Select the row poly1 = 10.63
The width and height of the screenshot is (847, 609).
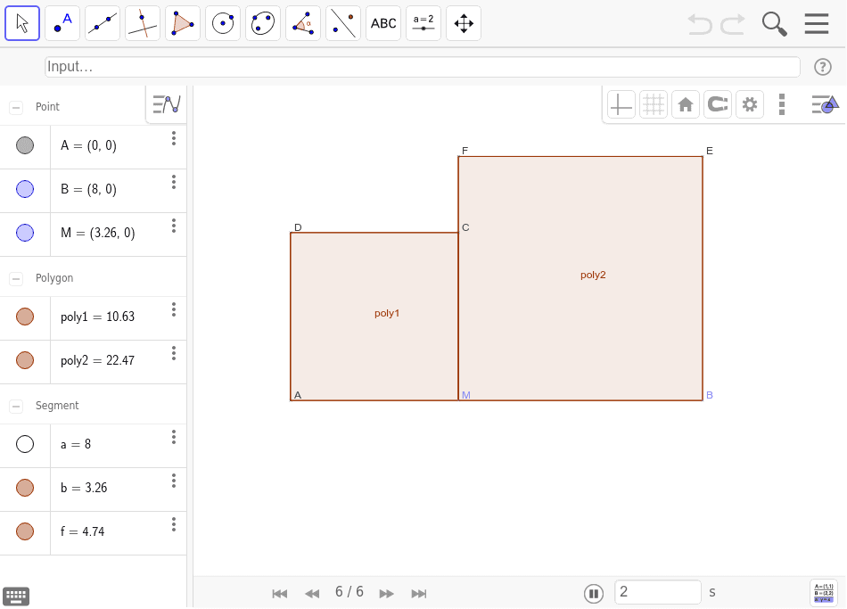coord(94,318)
